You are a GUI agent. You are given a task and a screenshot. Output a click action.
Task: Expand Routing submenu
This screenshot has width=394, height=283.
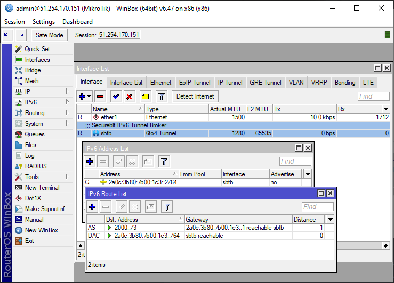pyautogui.click(x=43, y=113)
